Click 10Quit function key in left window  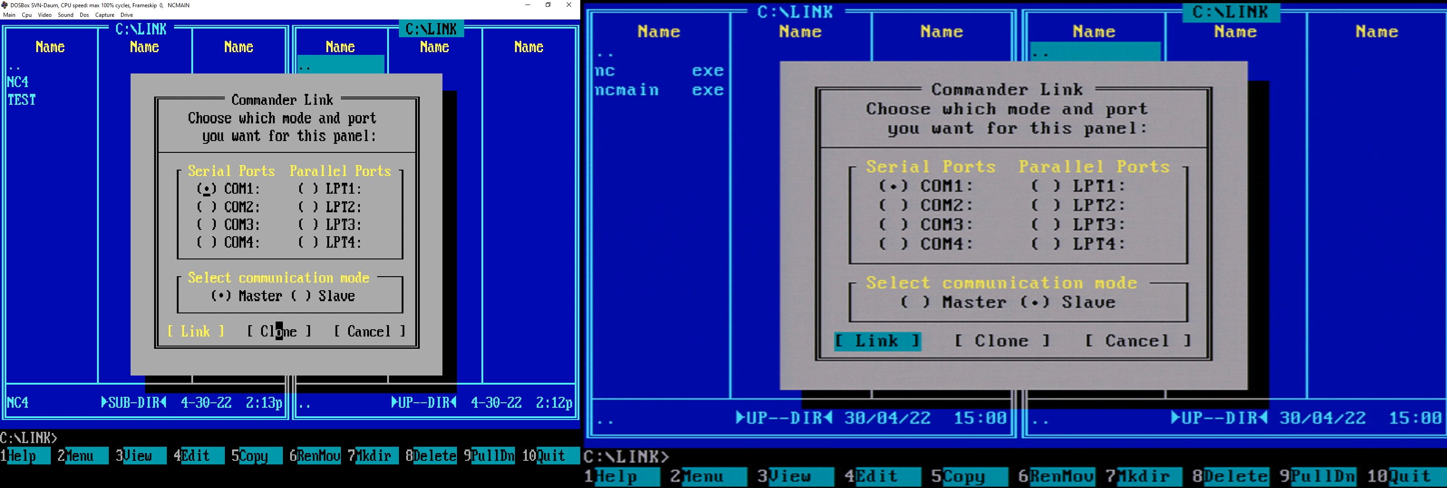(x=550, y=455)
